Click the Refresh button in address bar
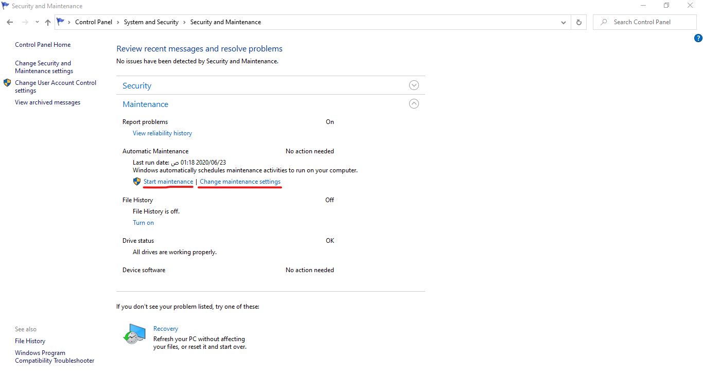 click(579, 22)
